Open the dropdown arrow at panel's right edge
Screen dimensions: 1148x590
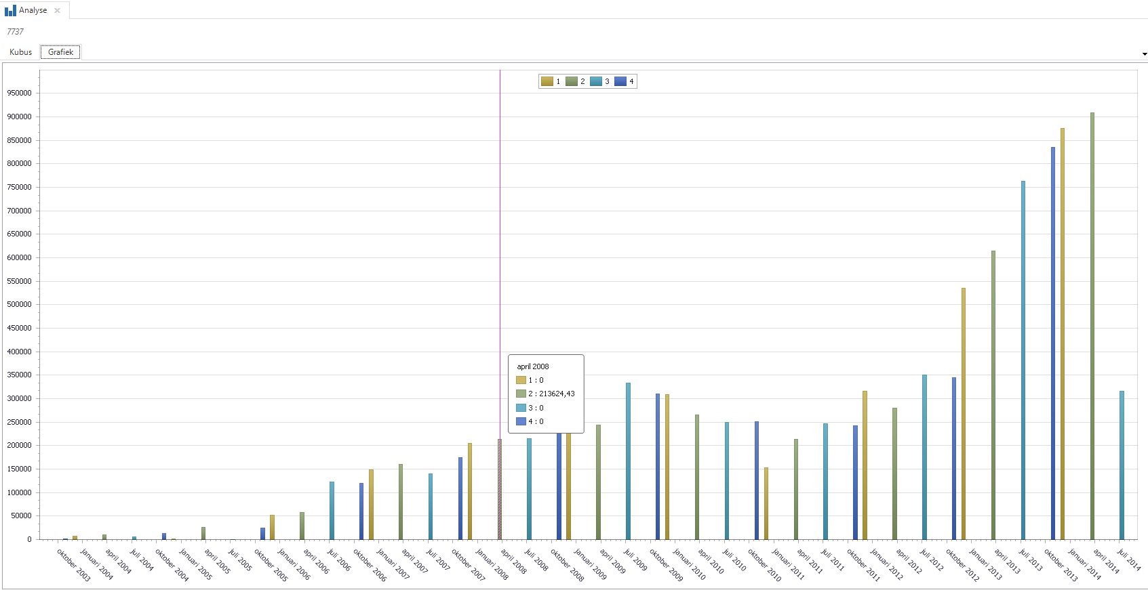[1144, 54]
